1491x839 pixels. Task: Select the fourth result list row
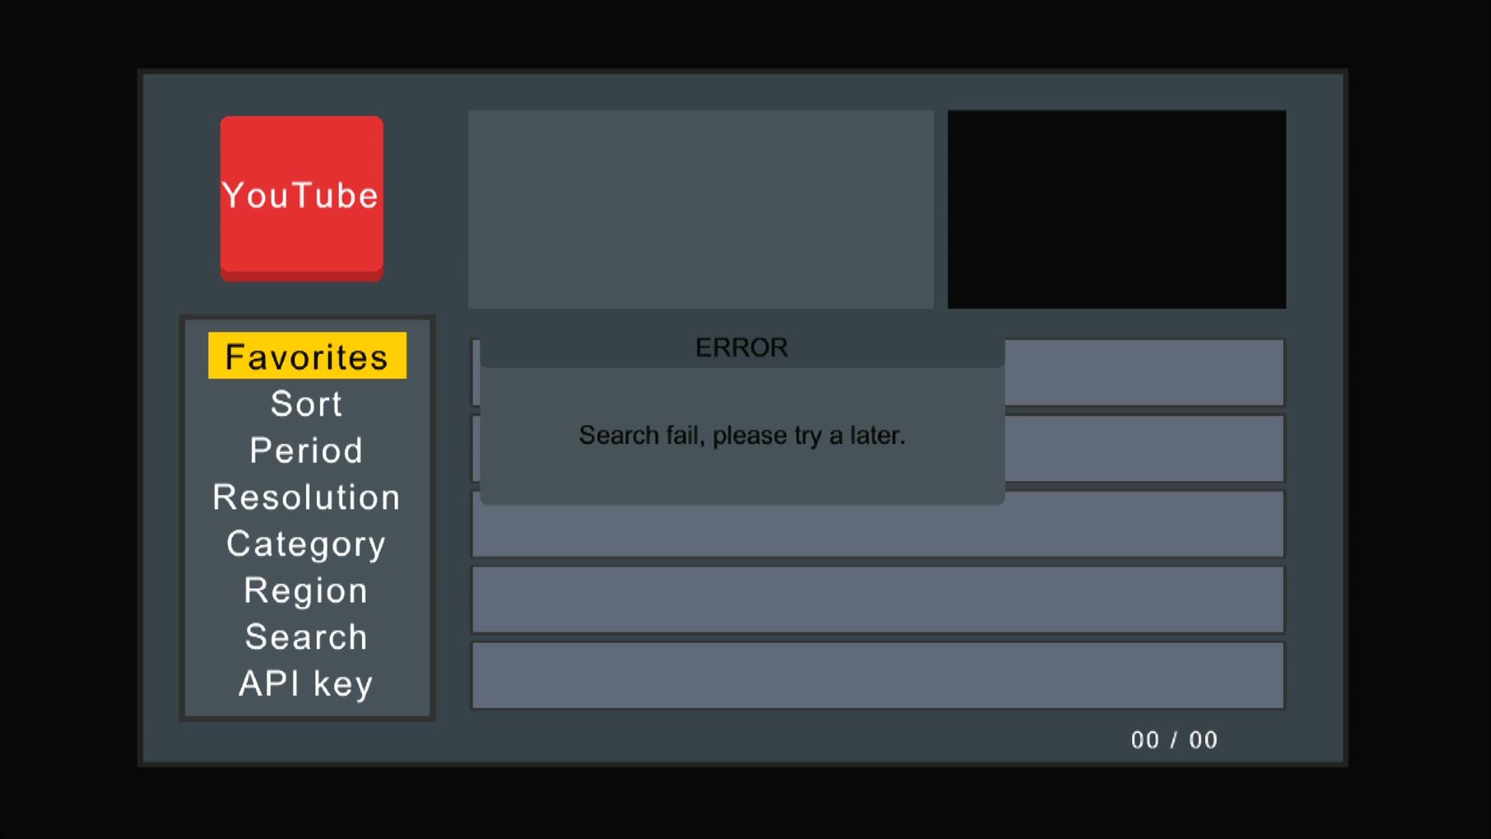[x=878, y=600]
